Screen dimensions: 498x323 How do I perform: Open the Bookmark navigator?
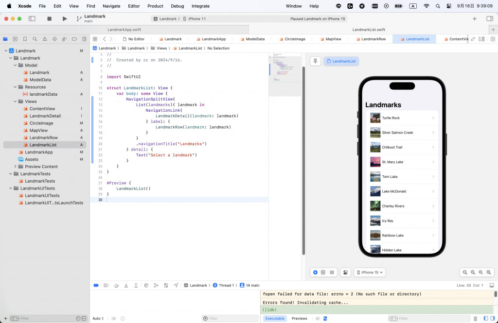click(x=25, y=39)
